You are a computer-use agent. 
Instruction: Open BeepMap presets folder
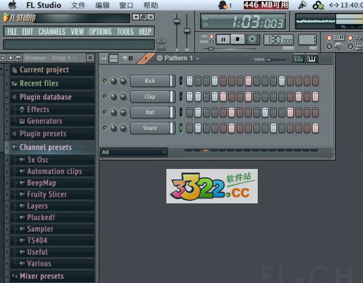click(52, 183)
